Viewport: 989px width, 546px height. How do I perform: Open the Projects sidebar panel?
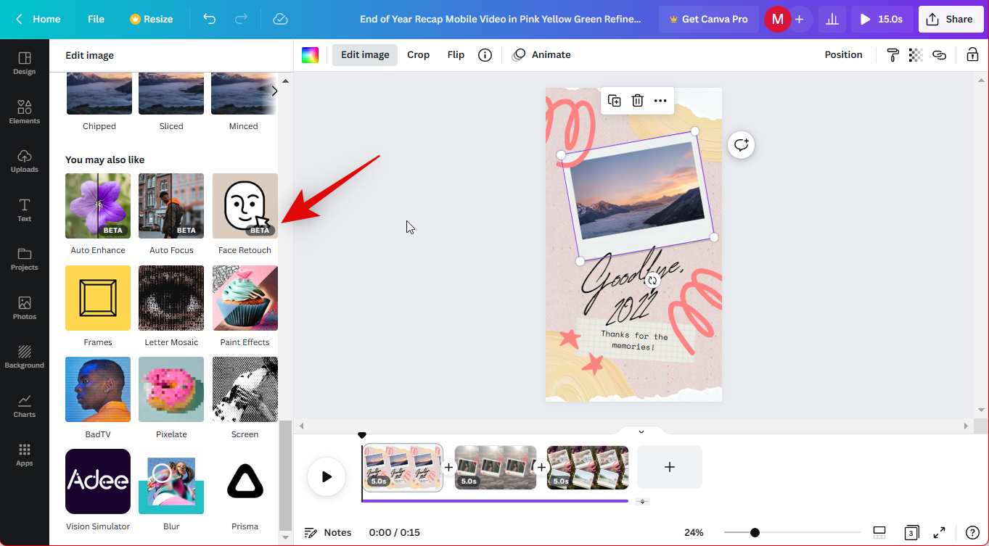[24, 259]
